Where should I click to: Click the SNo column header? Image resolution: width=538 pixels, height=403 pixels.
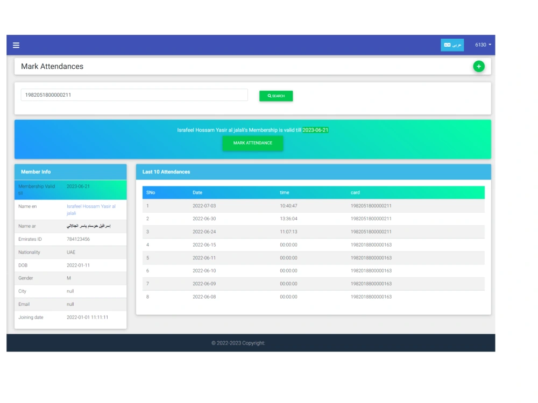tap(151, 192)
